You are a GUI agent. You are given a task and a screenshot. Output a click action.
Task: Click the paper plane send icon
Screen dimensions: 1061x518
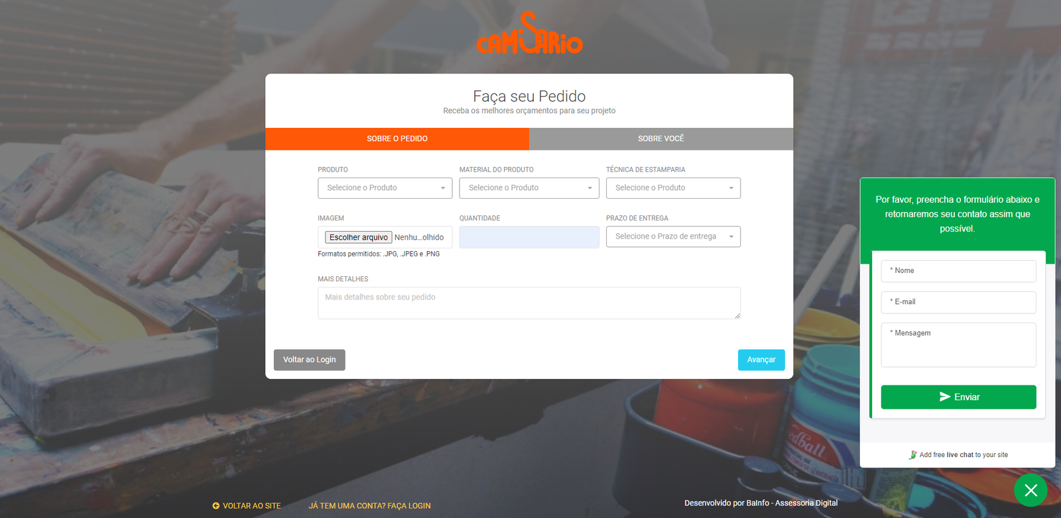coord(945,397)
